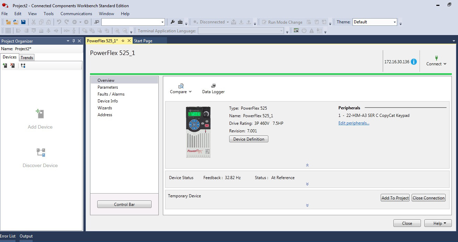Save the project with the floppy disk icon

[23, 22]
